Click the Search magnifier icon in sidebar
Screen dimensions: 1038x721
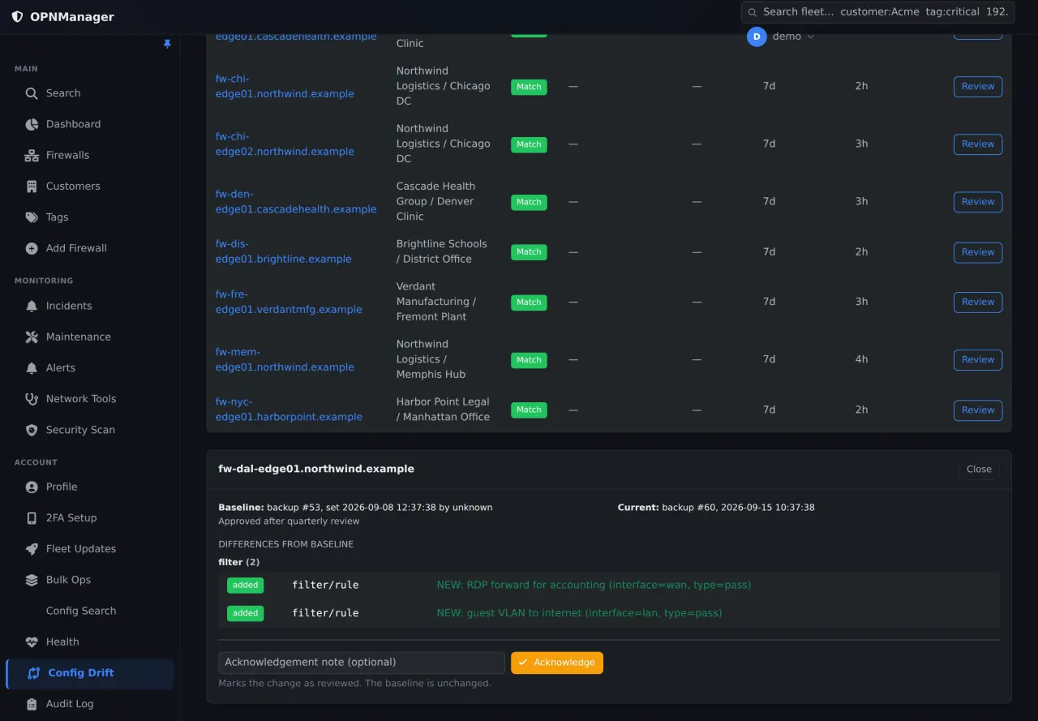[x=32, y=93]
